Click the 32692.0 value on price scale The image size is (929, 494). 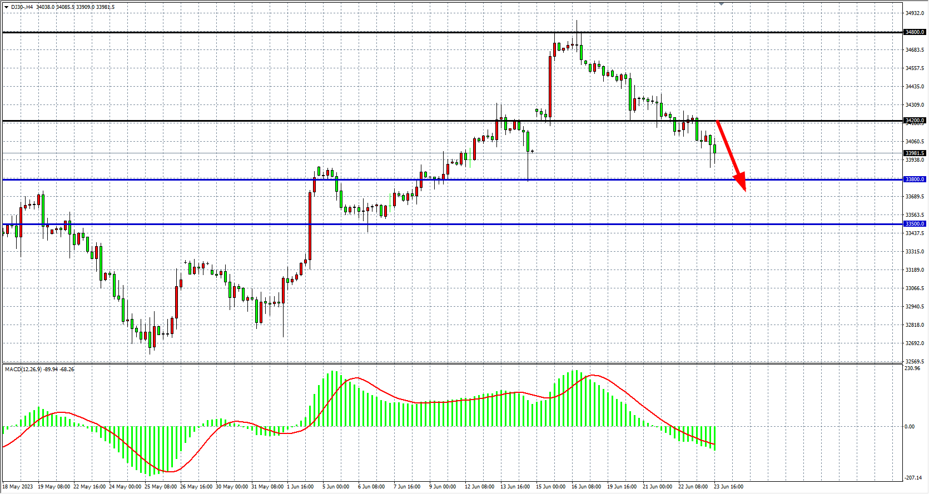pyautogui.click(x=915, y=343)
